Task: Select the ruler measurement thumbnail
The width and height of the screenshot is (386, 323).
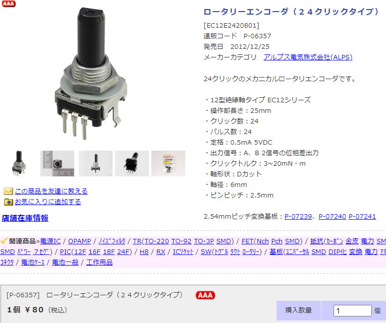Action: (x=57, y=163)
